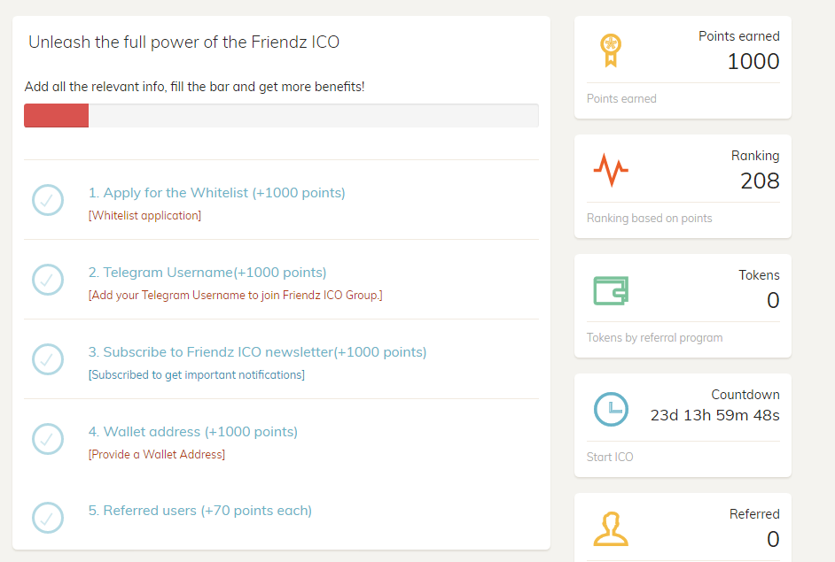Click the "[Whitelist application]" link
This screenshot has width=835, height=562.
click(144, 215)
